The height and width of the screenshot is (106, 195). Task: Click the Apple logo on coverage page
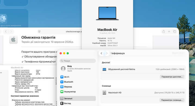(x=13, y=40)
